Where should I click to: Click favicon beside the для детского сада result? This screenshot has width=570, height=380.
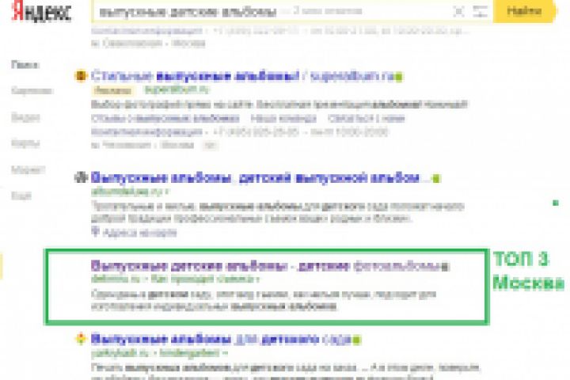click(x=81, y=339)
